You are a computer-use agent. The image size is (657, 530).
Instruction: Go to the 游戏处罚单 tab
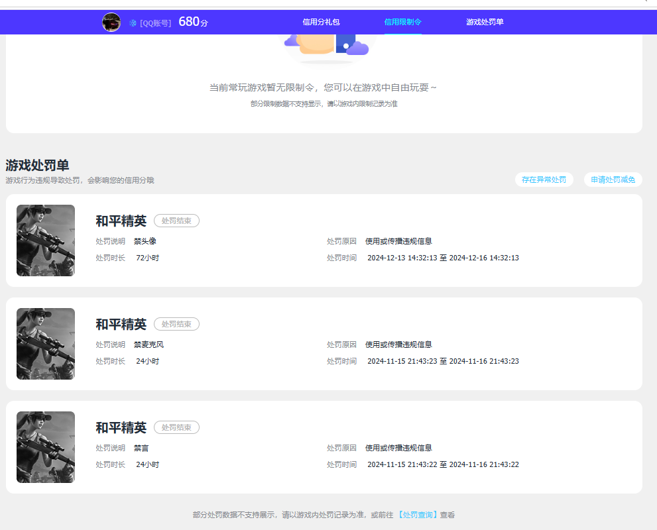pos(485,22)
